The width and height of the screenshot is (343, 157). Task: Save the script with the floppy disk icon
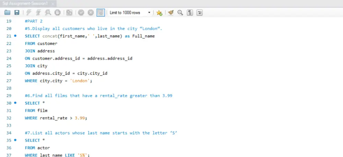(x=17, y=13)
